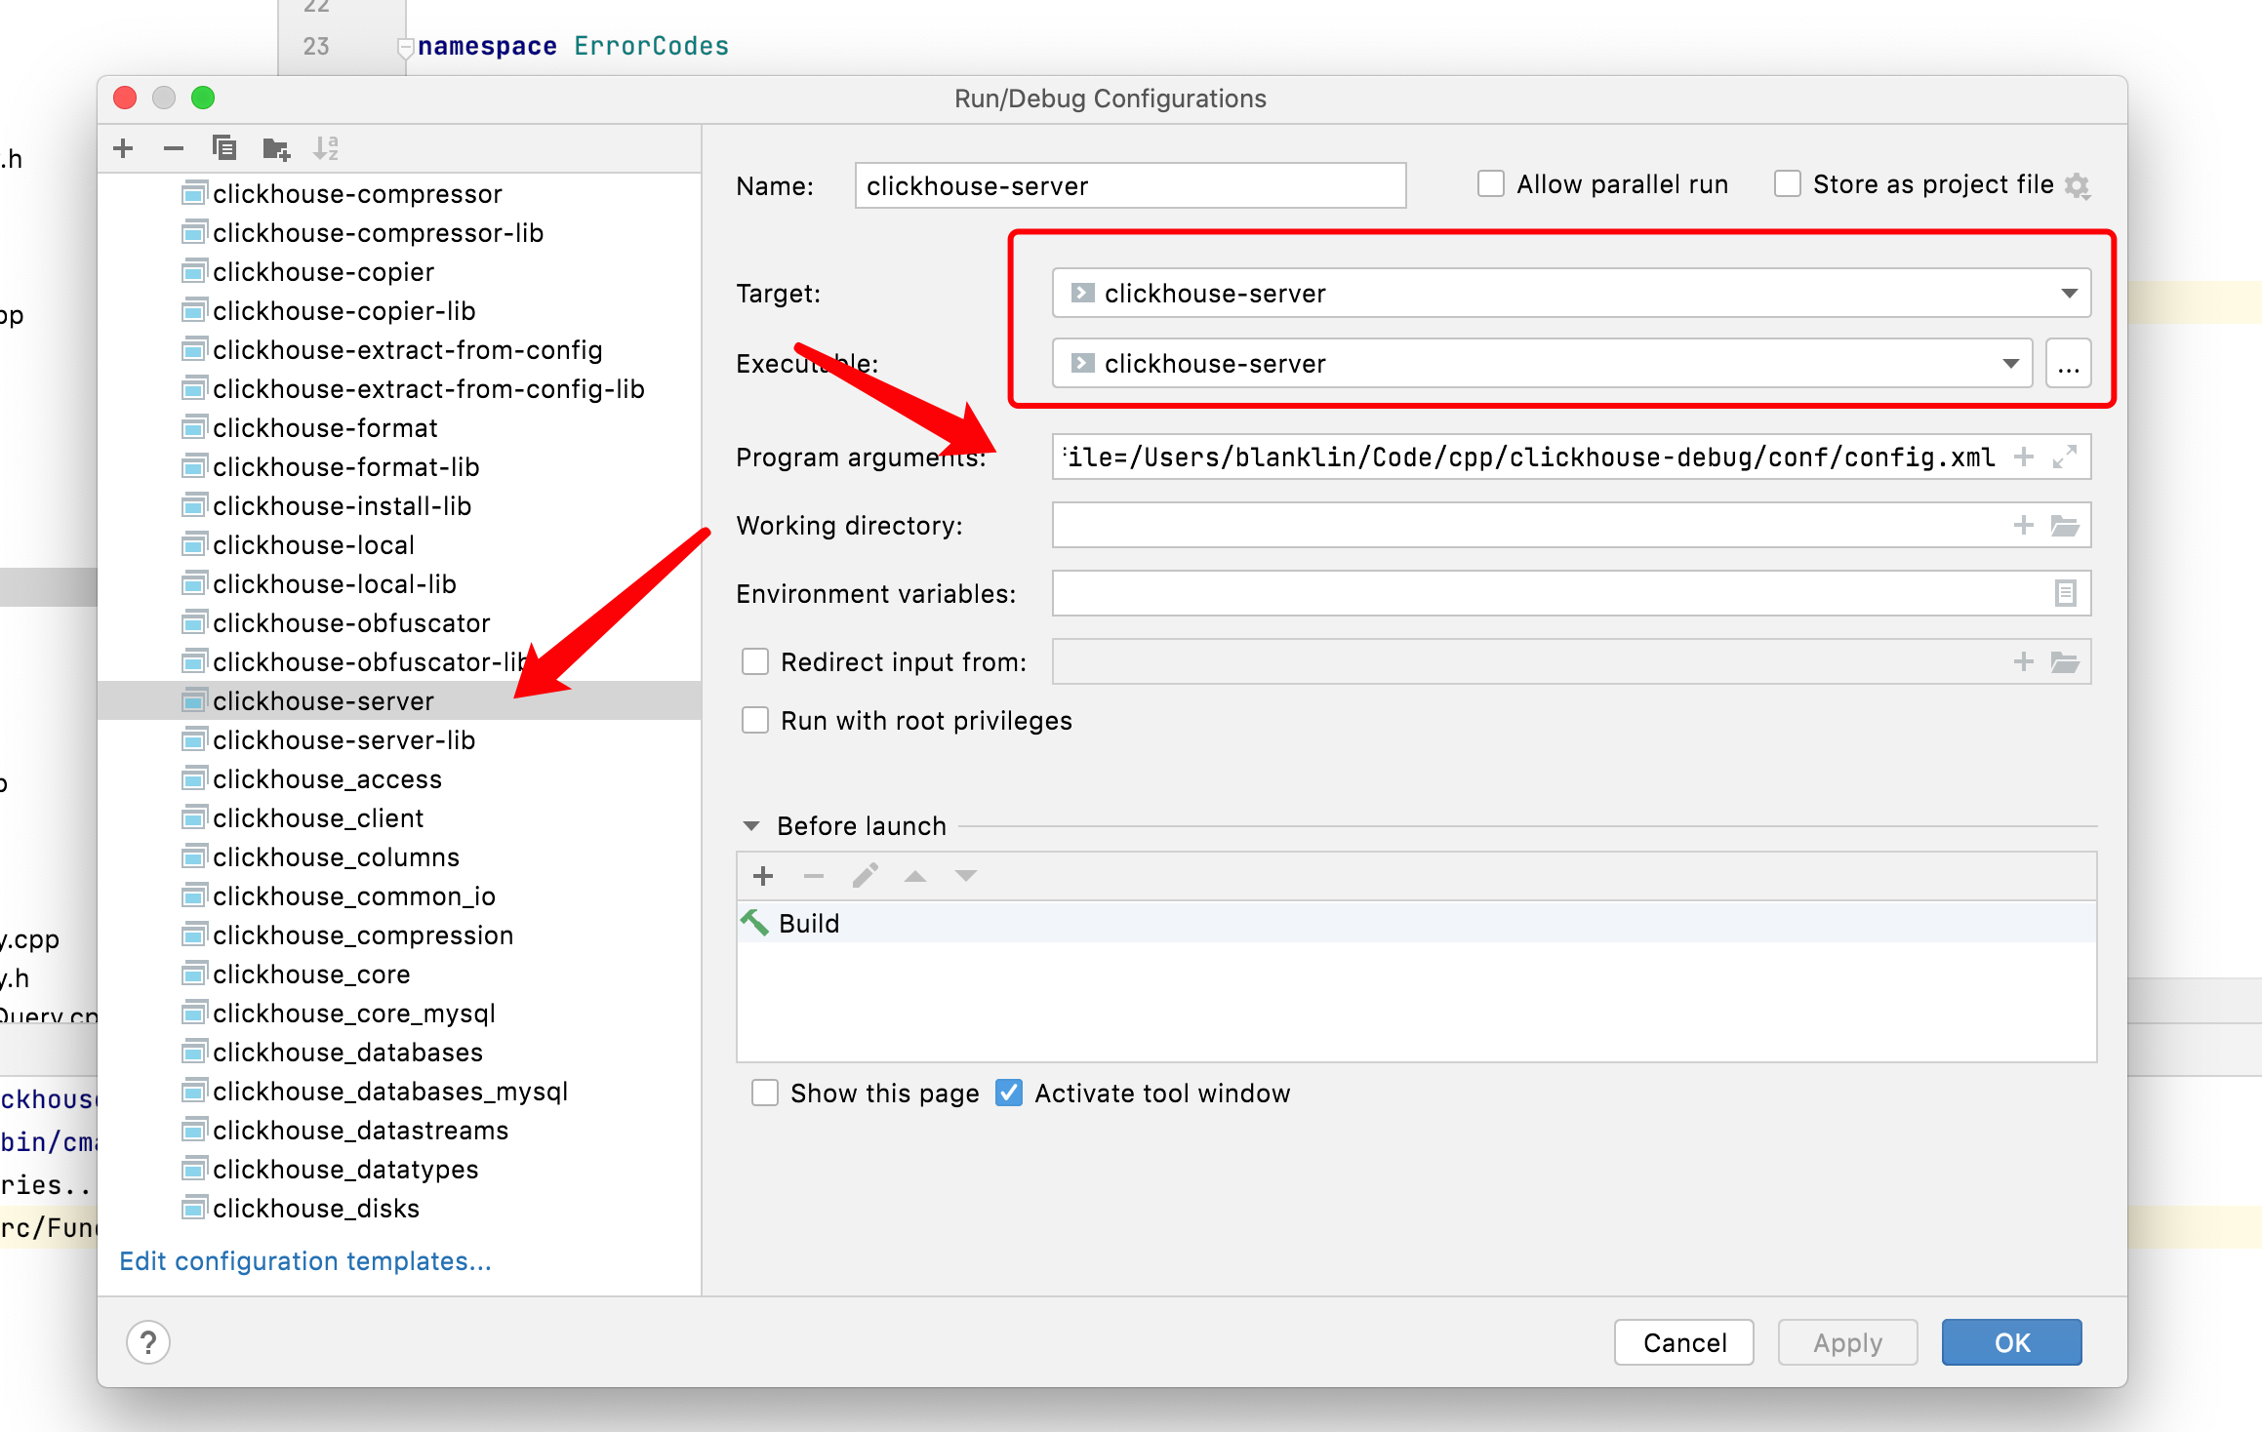Select clickhouse-copier-lib configuration
2262x1432 pixels.
(399, 310)
